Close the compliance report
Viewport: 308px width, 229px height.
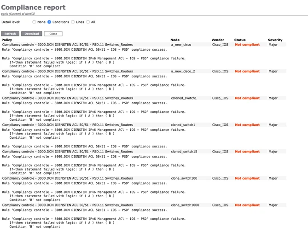click(53, 34)
